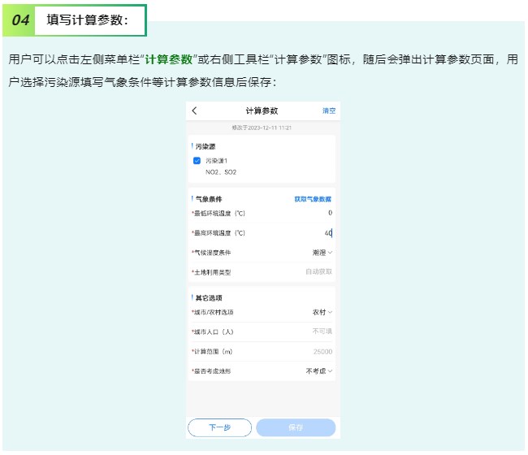
Task: Click the 计算参数 page title
Action: [x=262, y=110]
